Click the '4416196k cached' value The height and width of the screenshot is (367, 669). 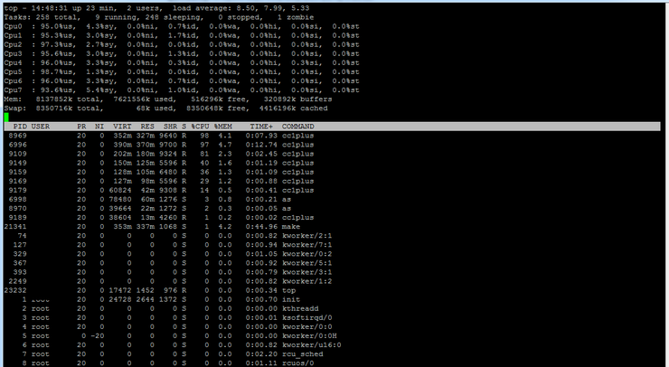tap(294, 108)
